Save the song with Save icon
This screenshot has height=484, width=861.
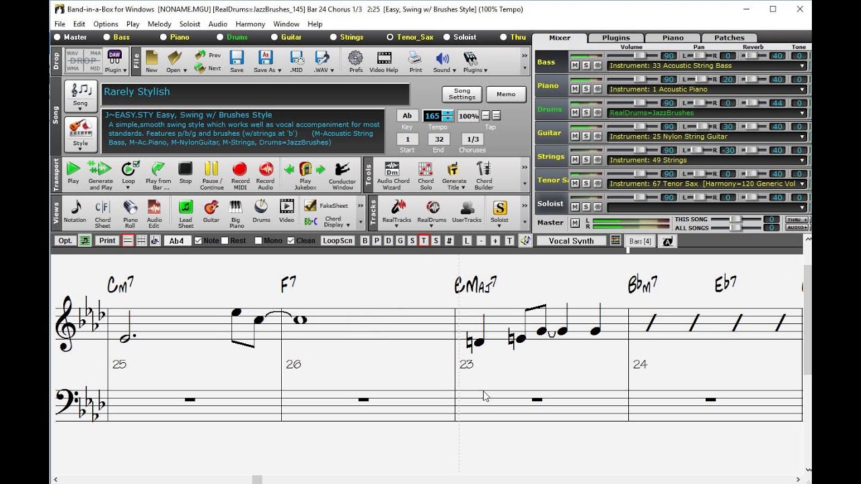tap(237, 61)
